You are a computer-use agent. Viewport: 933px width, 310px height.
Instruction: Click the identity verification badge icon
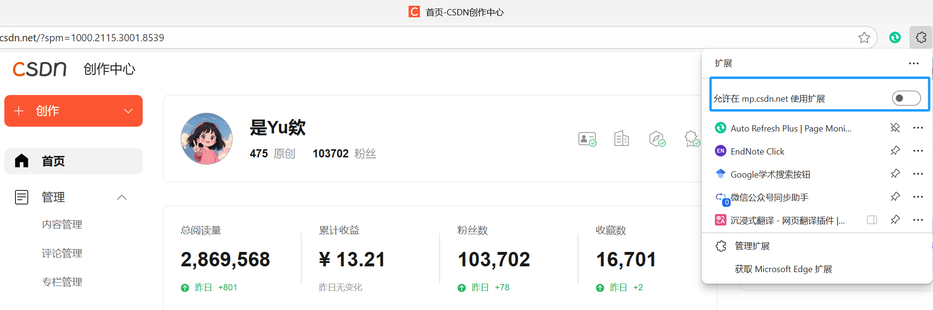pos(587,139)
